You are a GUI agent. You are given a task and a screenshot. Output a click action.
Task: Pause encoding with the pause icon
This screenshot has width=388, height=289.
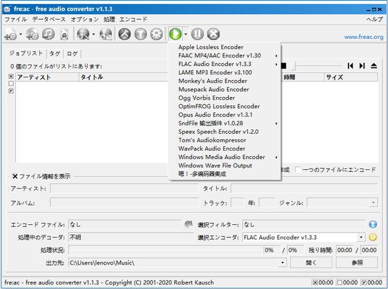click(x=198, y=34)
